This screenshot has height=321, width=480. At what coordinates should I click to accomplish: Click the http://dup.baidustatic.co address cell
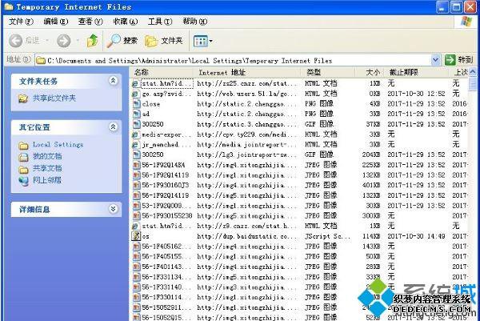[x=246, y=236]
